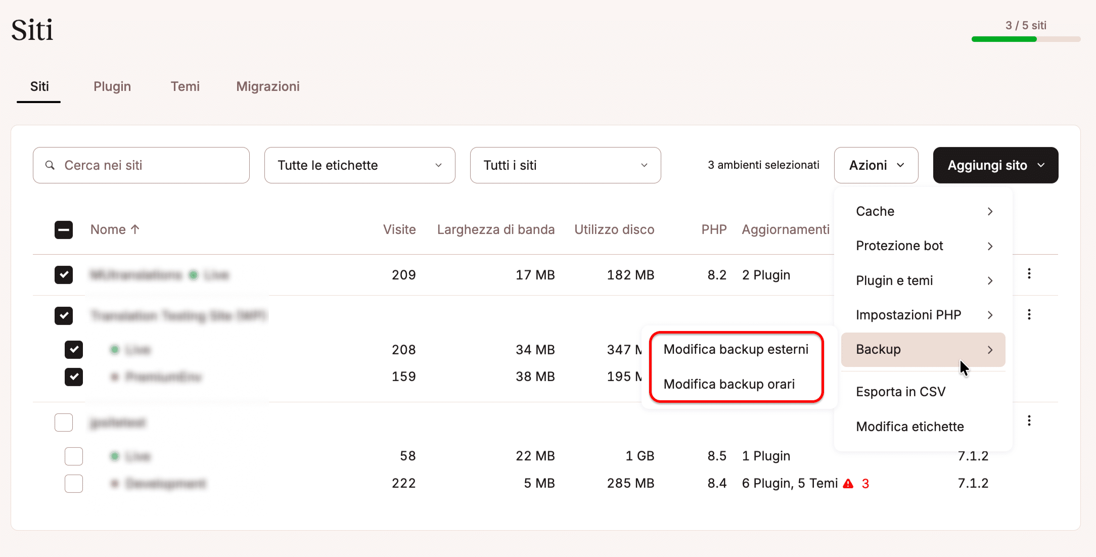1096x557 pixels.
Task: Uncheck the second site group checkbox
Action: tap(64, 316)
